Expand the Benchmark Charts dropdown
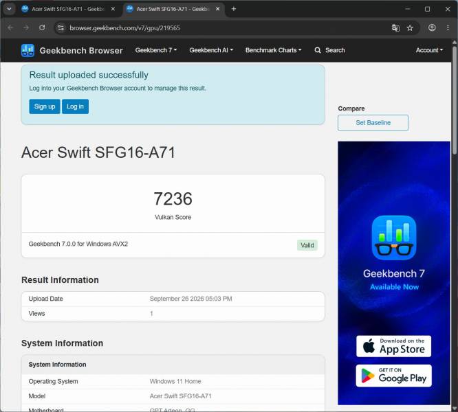This screenshot has width=458, height=412. coord(273,50)
